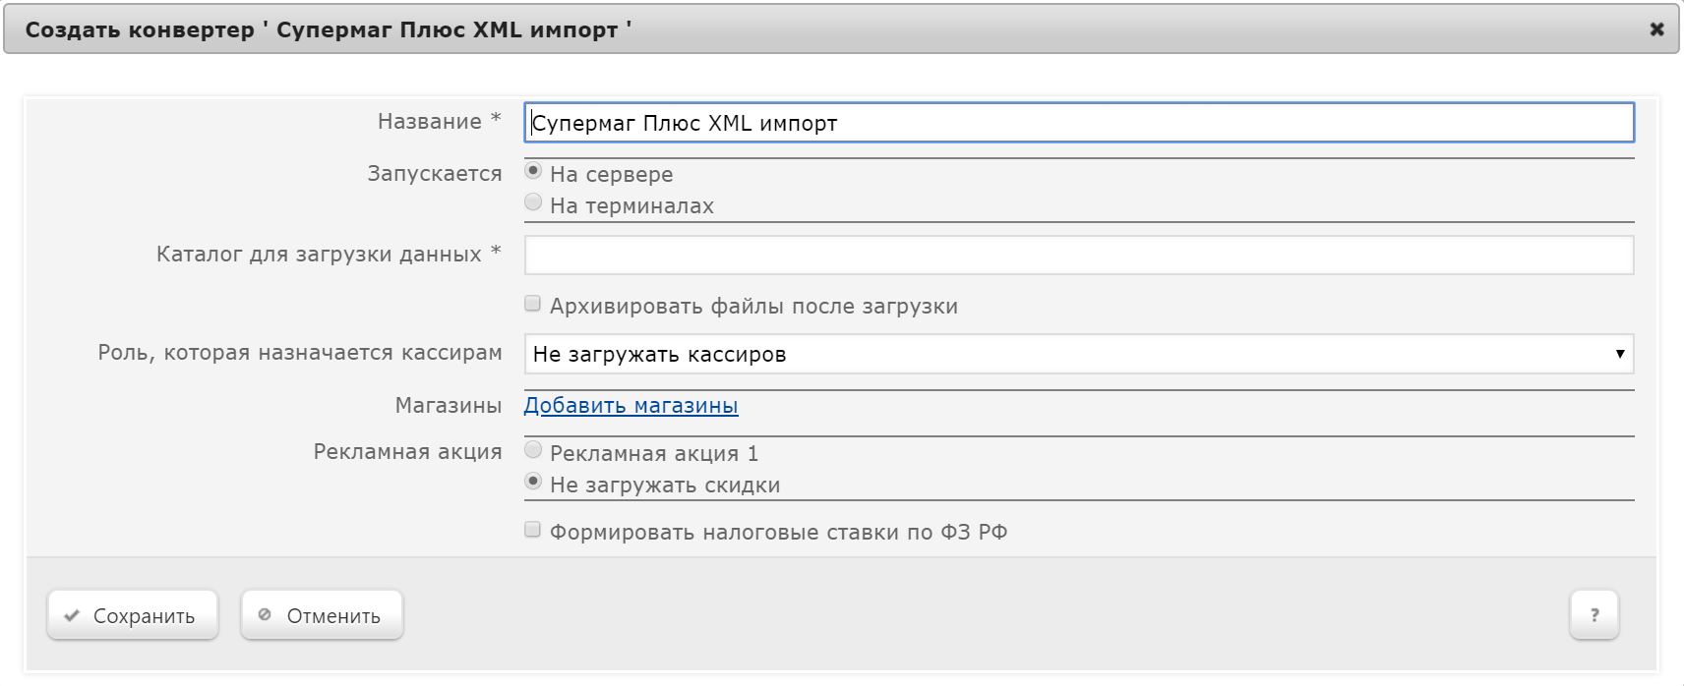
Task: Choose the Рекламная акция 1 radio option
Action: tap(533, 450)
